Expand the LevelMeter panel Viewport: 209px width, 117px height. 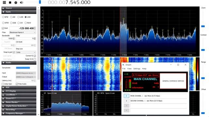[19, 95]
